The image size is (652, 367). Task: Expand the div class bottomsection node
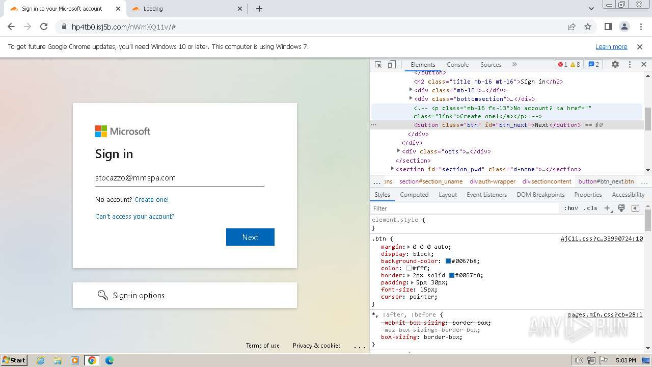pos(411,98)
